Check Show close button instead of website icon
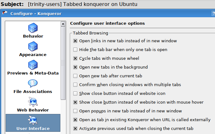This screenshot has height=134, width=215. [75, 93]
